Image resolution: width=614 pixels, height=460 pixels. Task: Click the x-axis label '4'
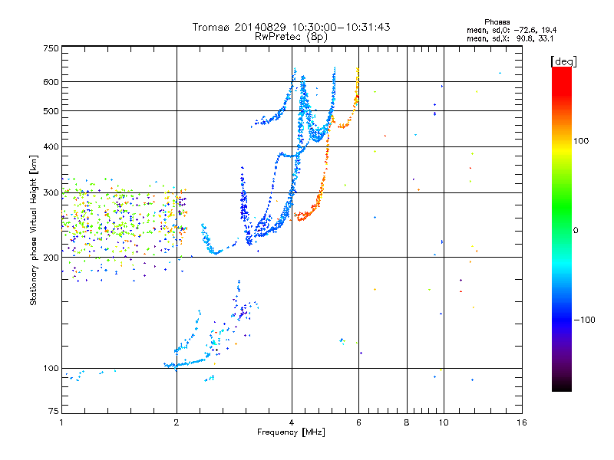(292, 422)
